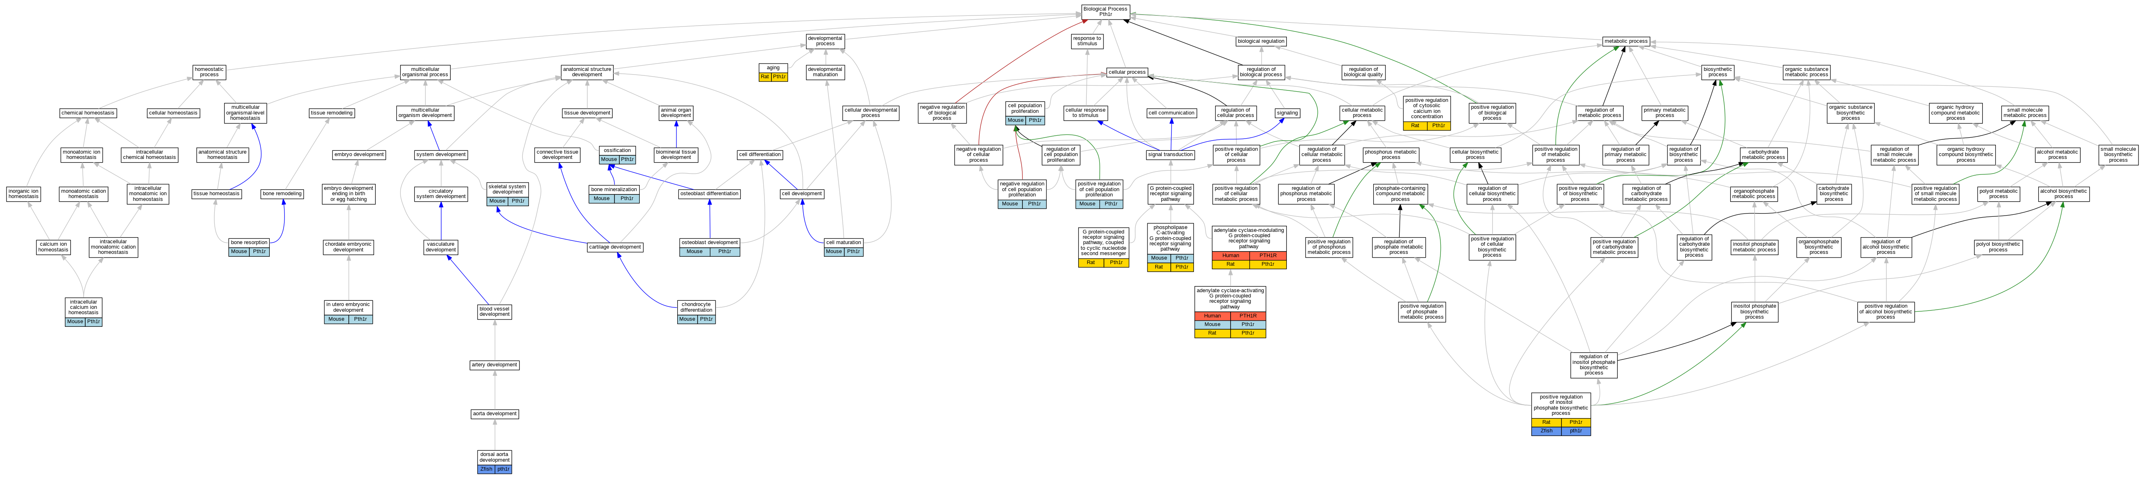Click the 'cellular process' node
The height and width of the screenshot is (478, 2145).
coord(1127,72)
